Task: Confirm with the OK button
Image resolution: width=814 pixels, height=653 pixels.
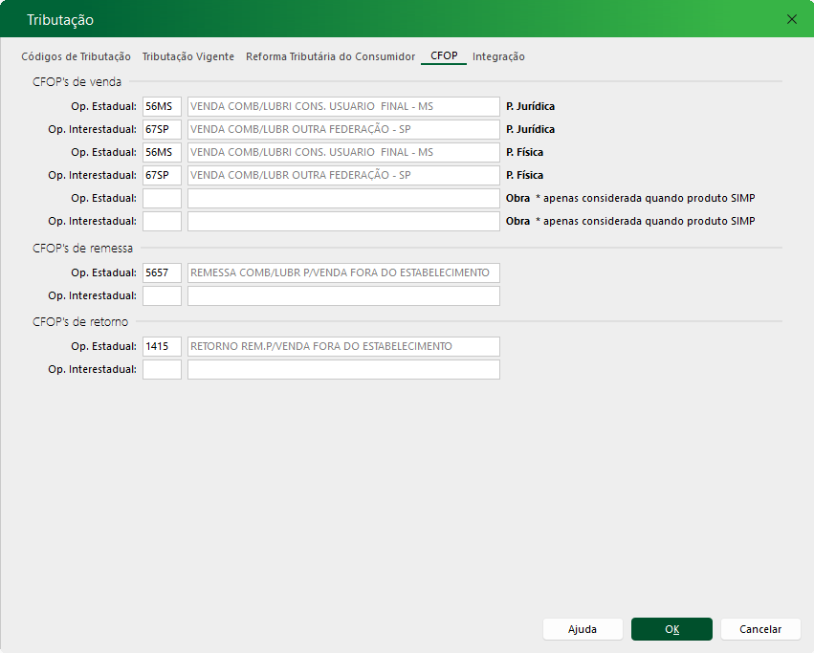Action: 671,629
